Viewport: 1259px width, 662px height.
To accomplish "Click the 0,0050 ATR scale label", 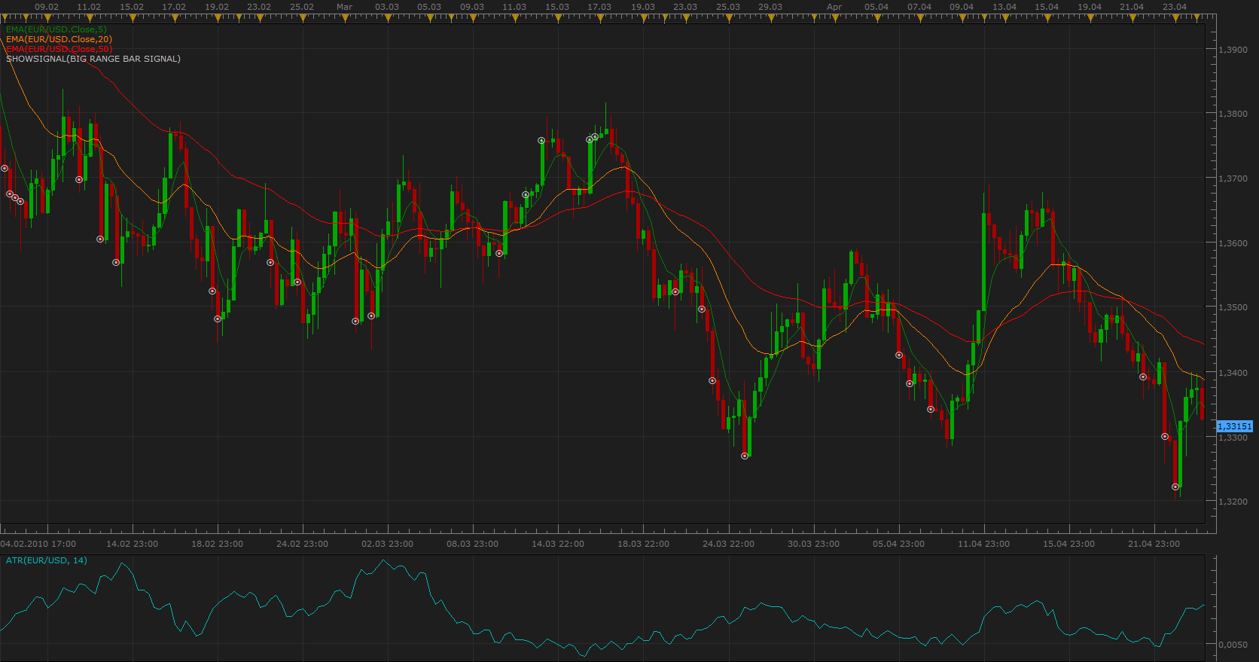I will [x=1233, y=645].
